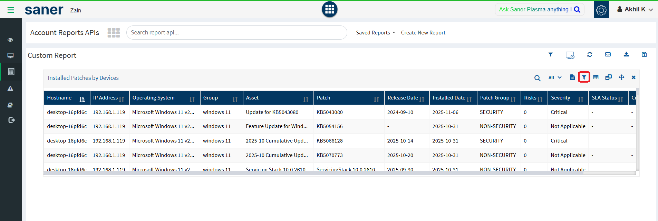The image size is (658, 221).
Task: Click Create New Report link
Action: click(x=423, y=33)
